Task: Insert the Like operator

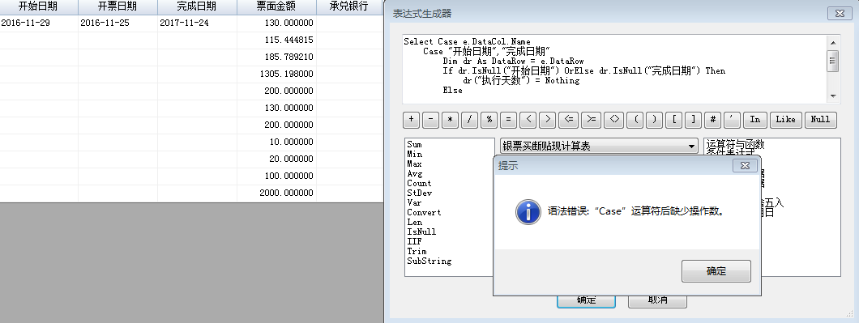Action: (785, 119)
